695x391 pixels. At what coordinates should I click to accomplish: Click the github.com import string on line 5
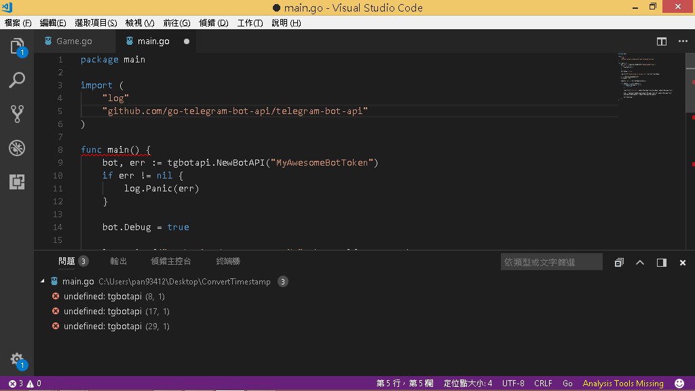[235, 111]
